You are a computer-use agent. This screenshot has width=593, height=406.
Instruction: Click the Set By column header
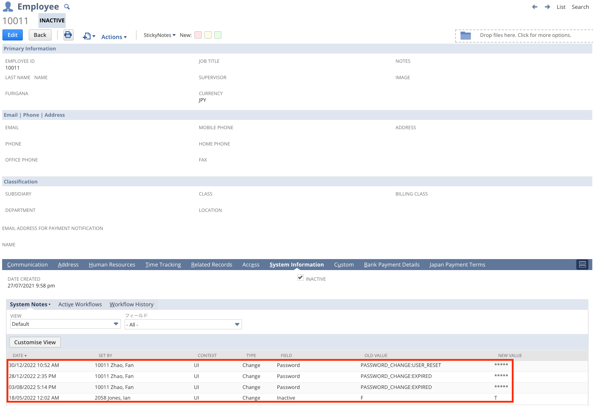[x=105, y=356]
